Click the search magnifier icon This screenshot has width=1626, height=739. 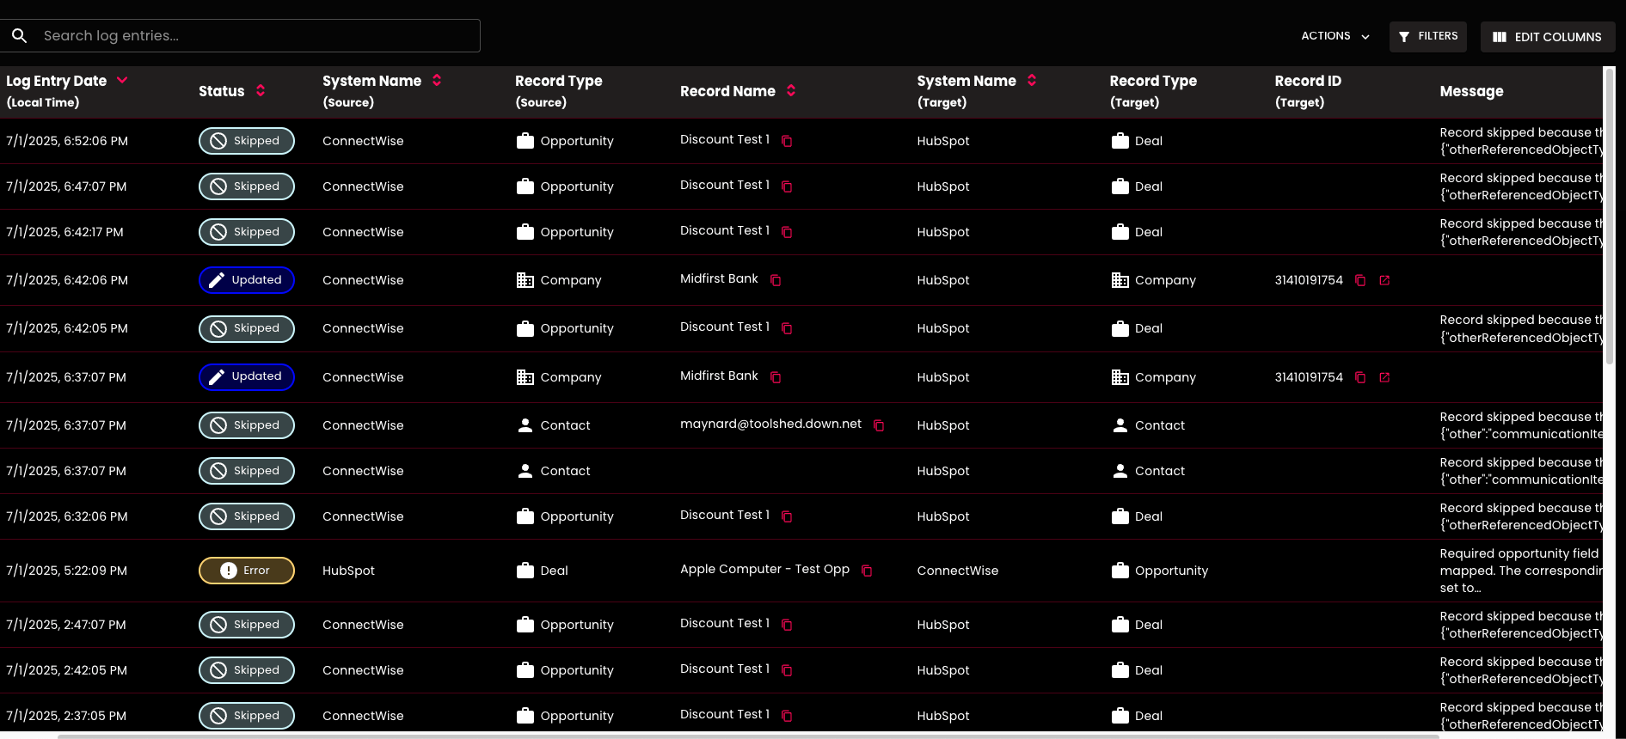[19, 35]
